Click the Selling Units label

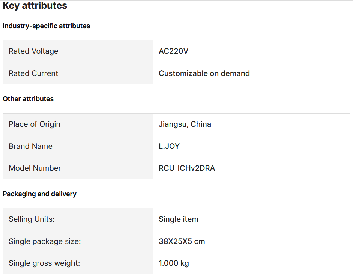coord(32,219)
